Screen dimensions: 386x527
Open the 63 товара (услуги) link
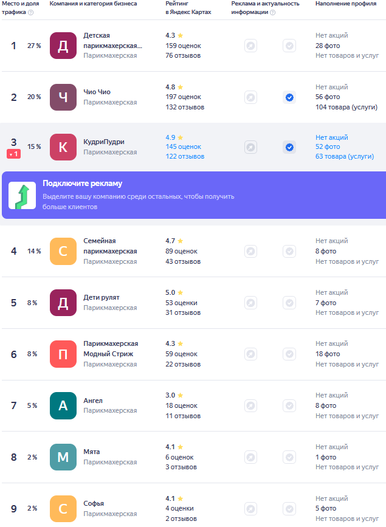click(345, 157)
